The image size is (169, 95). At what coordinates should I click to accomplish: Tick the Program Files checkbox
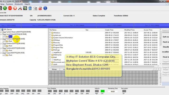coord(50,47)
